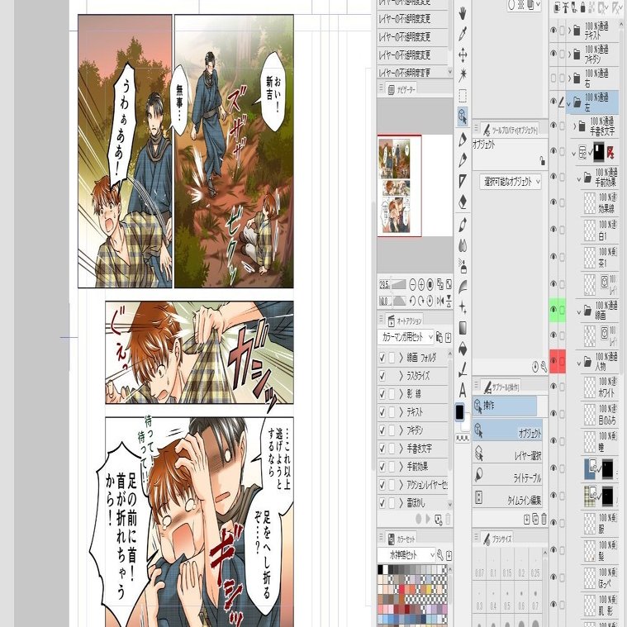Click play auto action button
627x627 pixels.
428,519
